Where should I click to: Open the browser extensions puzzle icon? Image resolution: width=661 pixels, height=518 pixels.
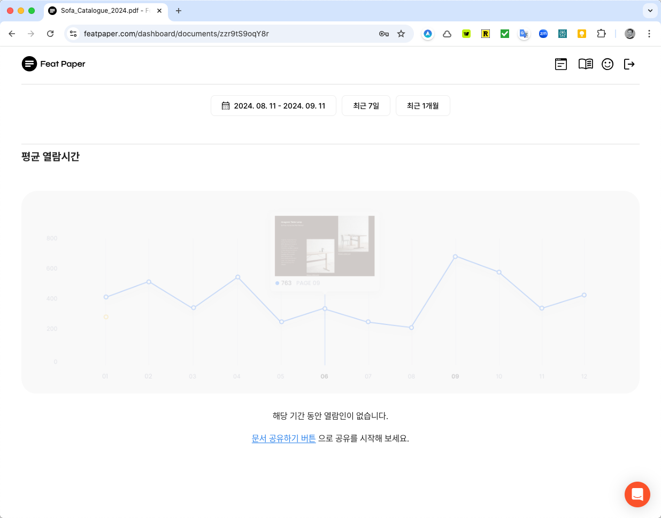601,34
